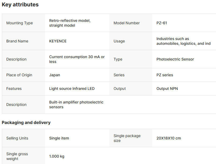Click the truncated Industries usage text
The height and width of the screenshot is (164, 216).
[183, 41]
